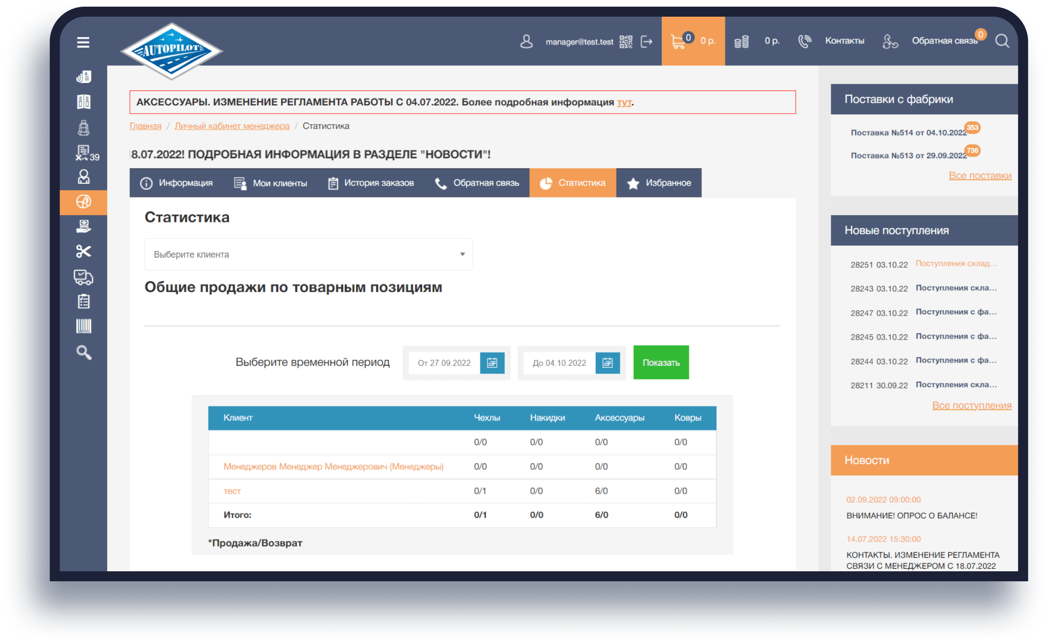Open the hamburger menu icon
The height and width of the screenshot is (643, 1047).
pos(83,42)
